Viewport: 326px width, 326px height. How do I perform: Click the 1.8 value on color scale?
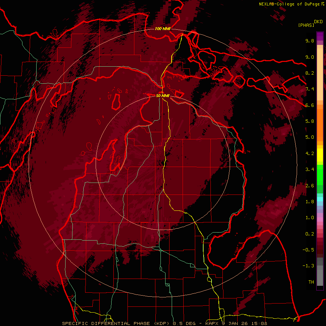tap(310, 202)
